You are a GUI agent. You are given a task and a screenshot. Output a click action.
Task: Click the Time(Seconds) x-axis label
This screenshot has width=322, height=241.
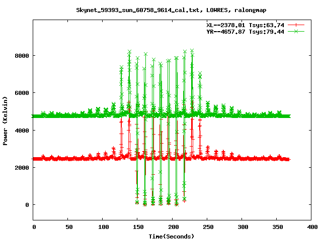coord(171,236)
